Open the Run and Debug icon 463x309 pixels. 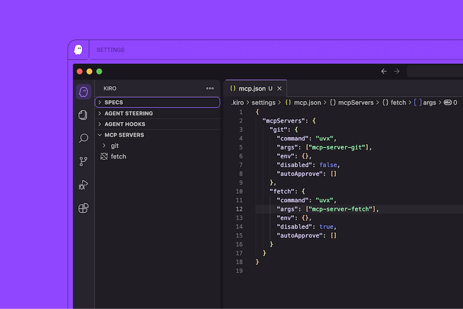[x=83, y=185]
